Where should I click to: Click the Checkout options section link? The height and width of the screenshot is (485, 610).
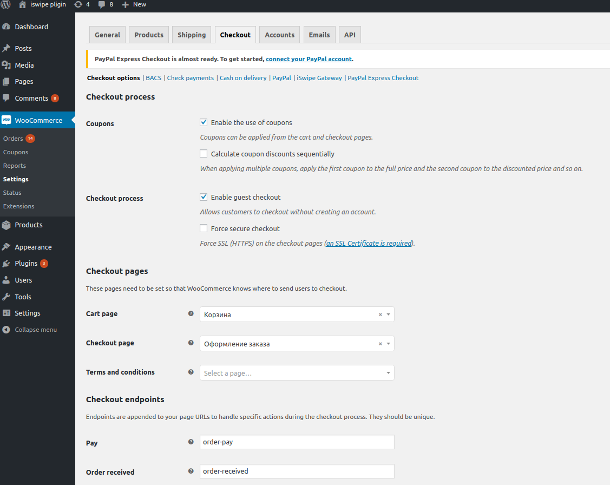click(x=114, y=78)
